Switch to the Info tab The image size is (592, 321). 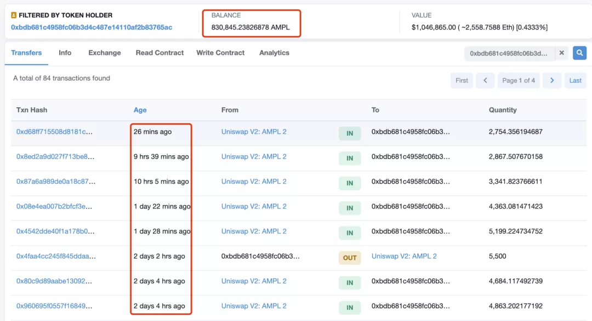[x=65, y=53]
